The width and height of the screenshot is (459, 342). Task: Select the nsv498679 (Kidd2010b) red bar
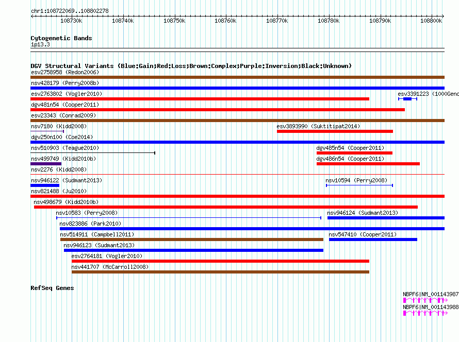226,207
